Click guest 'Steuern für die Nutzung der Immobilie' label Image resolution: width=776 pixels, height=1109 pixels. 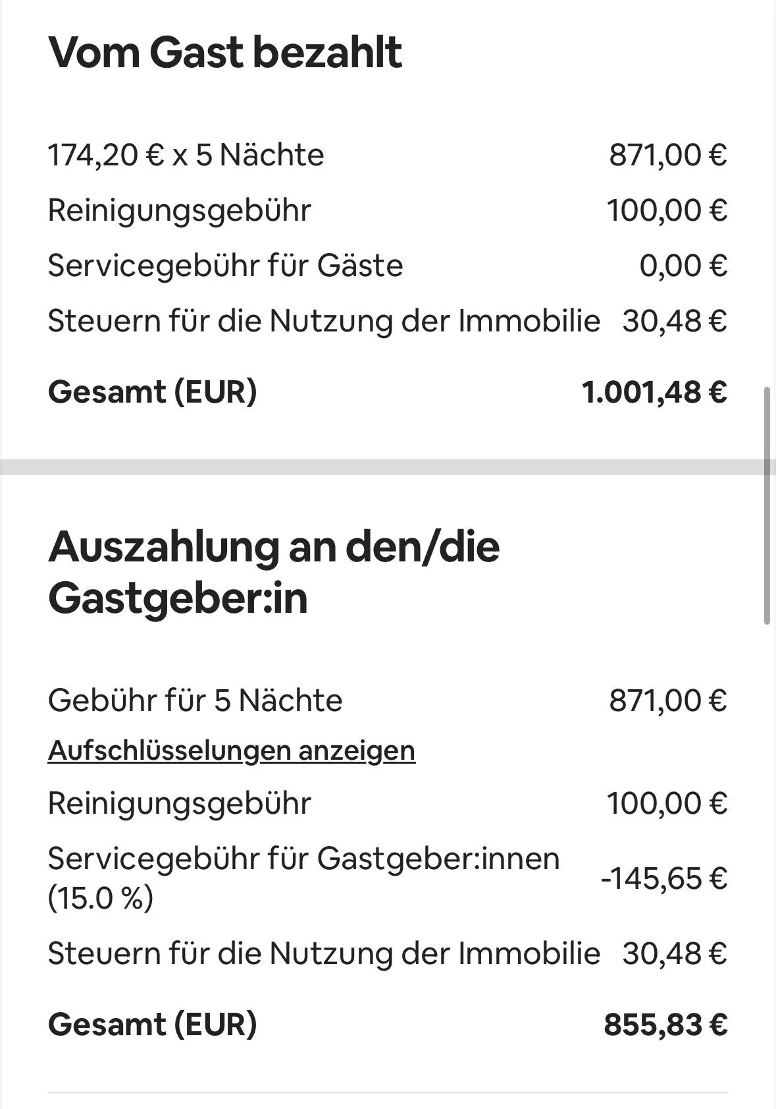[x=324, y=321]
